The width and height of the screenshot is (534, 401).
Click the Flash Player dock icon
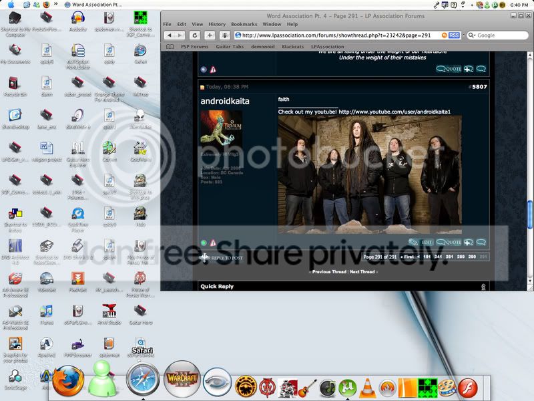click(470, 387)
